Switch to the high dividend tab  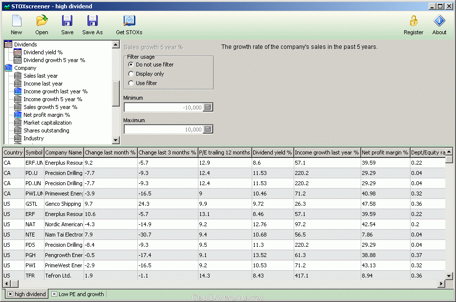tap(30, 294)
